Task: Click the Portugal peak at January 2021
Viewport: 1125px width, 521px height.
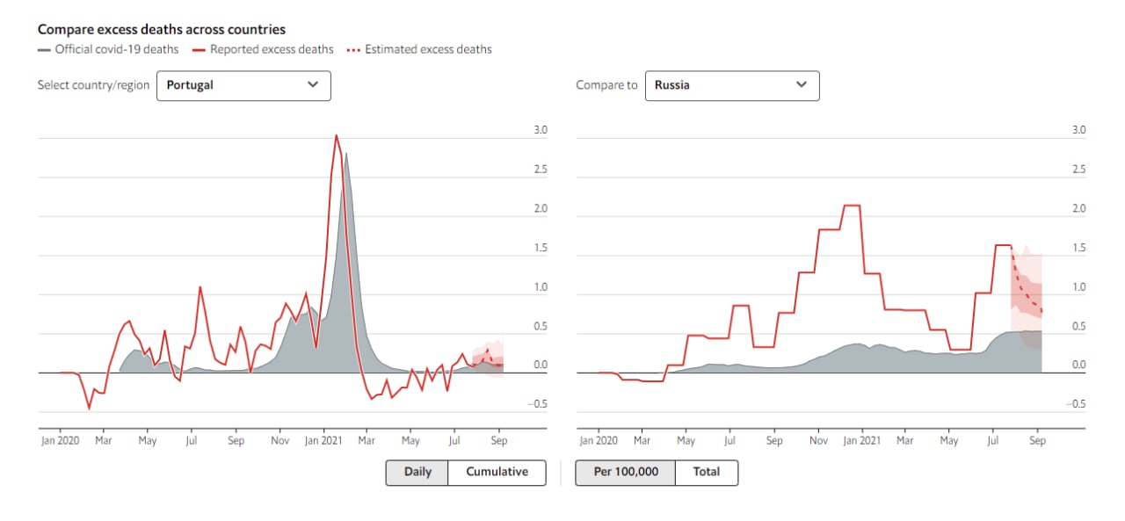Action: pos(336,136)
